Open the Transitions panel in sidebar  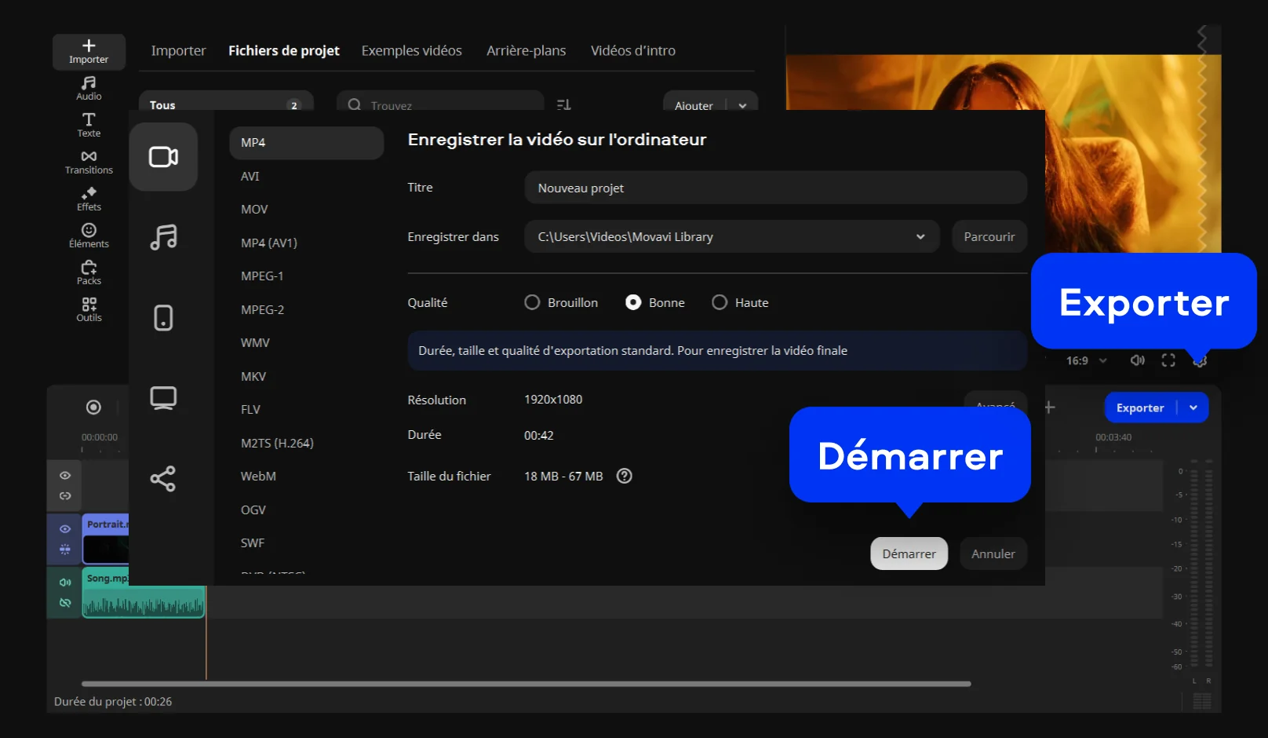(89, 162)
